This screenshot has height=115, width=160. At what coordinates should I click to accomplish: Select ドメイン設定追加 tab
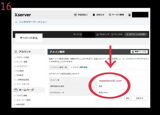pyautogui.click(x=79, y=67)
